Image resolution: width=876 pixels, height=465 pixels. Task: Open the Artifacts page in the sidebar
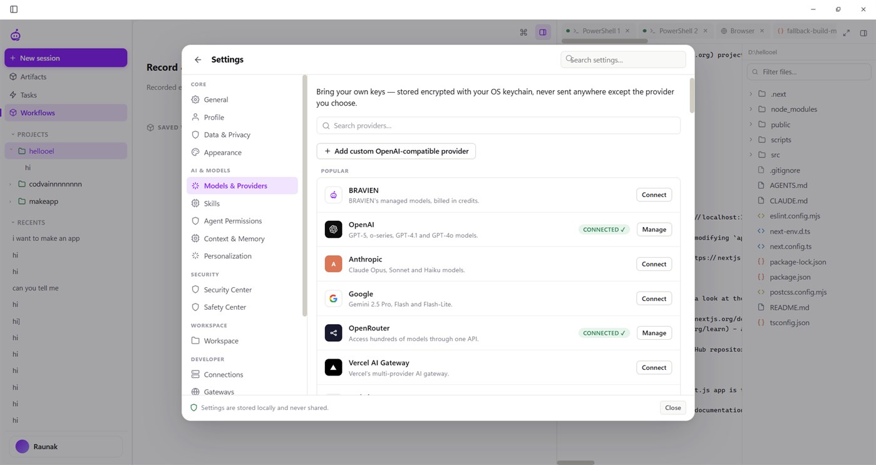point(66,76)
